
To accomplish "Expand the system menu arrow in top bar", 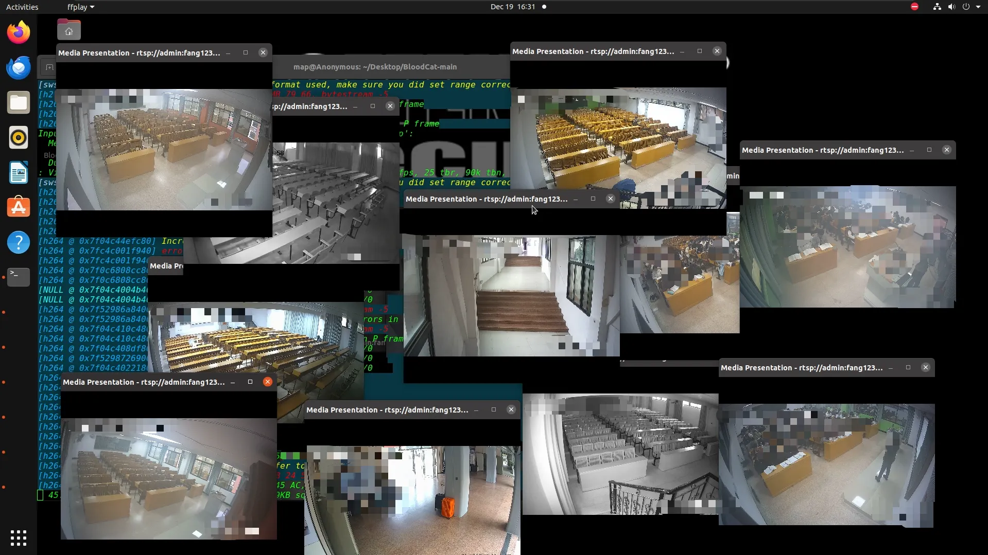I will tap(978, 7).
